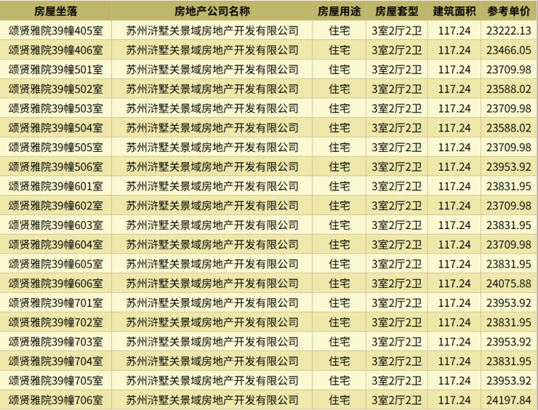
Task: Select cell 颂贤雅院39幢505室
Action: pyautogui.click(x=55, y=148)
